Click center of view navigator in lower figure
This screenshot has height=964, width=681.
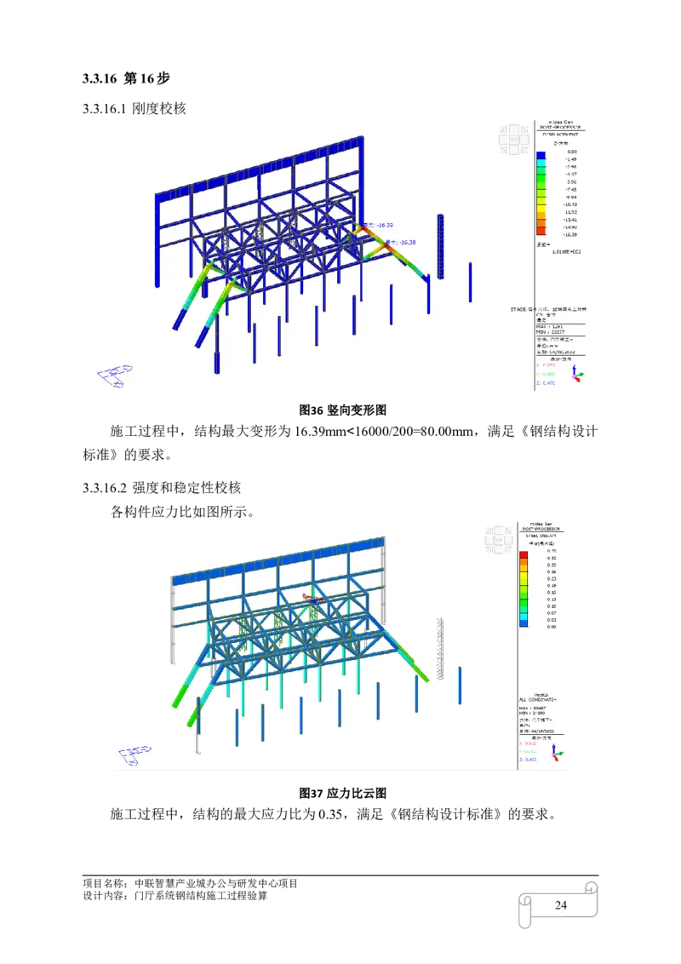(497, 538)
